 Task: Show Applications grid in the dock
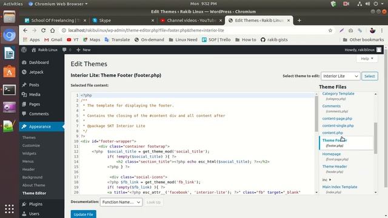[9, 209]
